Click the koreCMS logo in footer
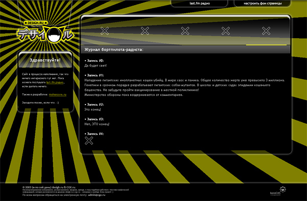Image resolution: width=307 pixels, height=201 pixels. pos(278,191)
